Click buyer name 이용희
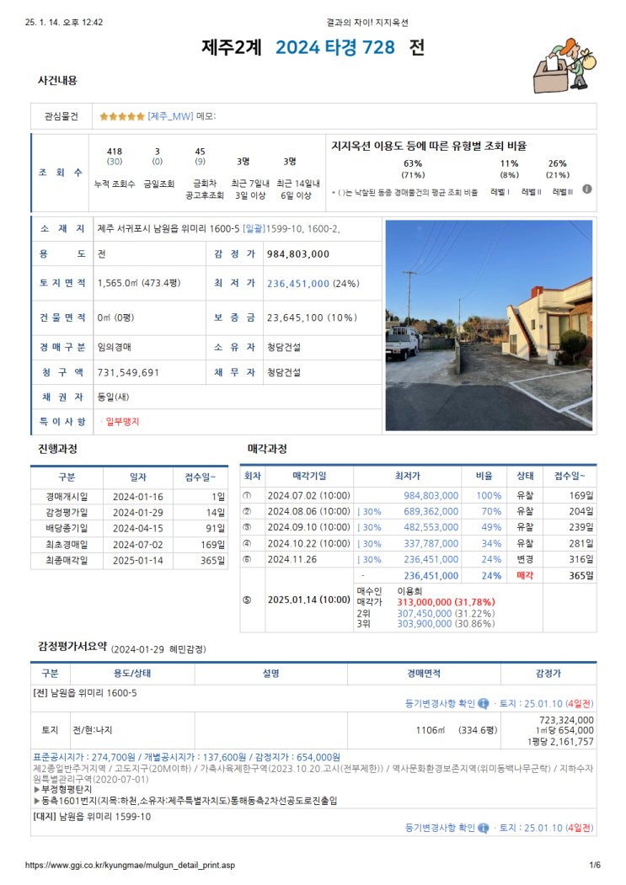Viewport: 626px width, 885px height. click(409, 591)
